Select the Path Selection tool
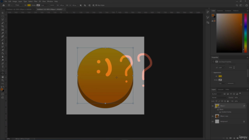Image resolution: width=249 pixels, height=140 pixels. coord(3,70)
